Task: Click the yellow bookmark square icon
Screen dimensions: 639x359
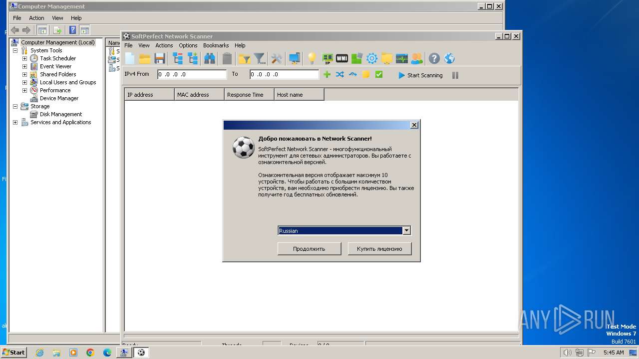Action: pos(366,75)
